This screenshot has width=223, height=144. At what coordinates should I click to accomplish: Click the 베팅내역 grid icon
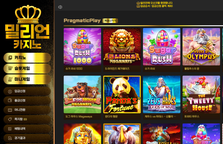pos(10,129)
